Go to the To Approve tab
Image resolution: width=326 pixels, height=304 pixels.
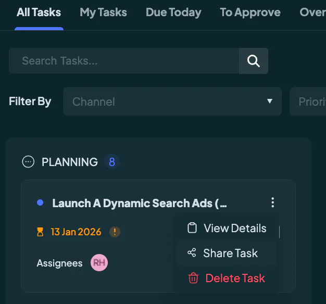tap(250, 12)
